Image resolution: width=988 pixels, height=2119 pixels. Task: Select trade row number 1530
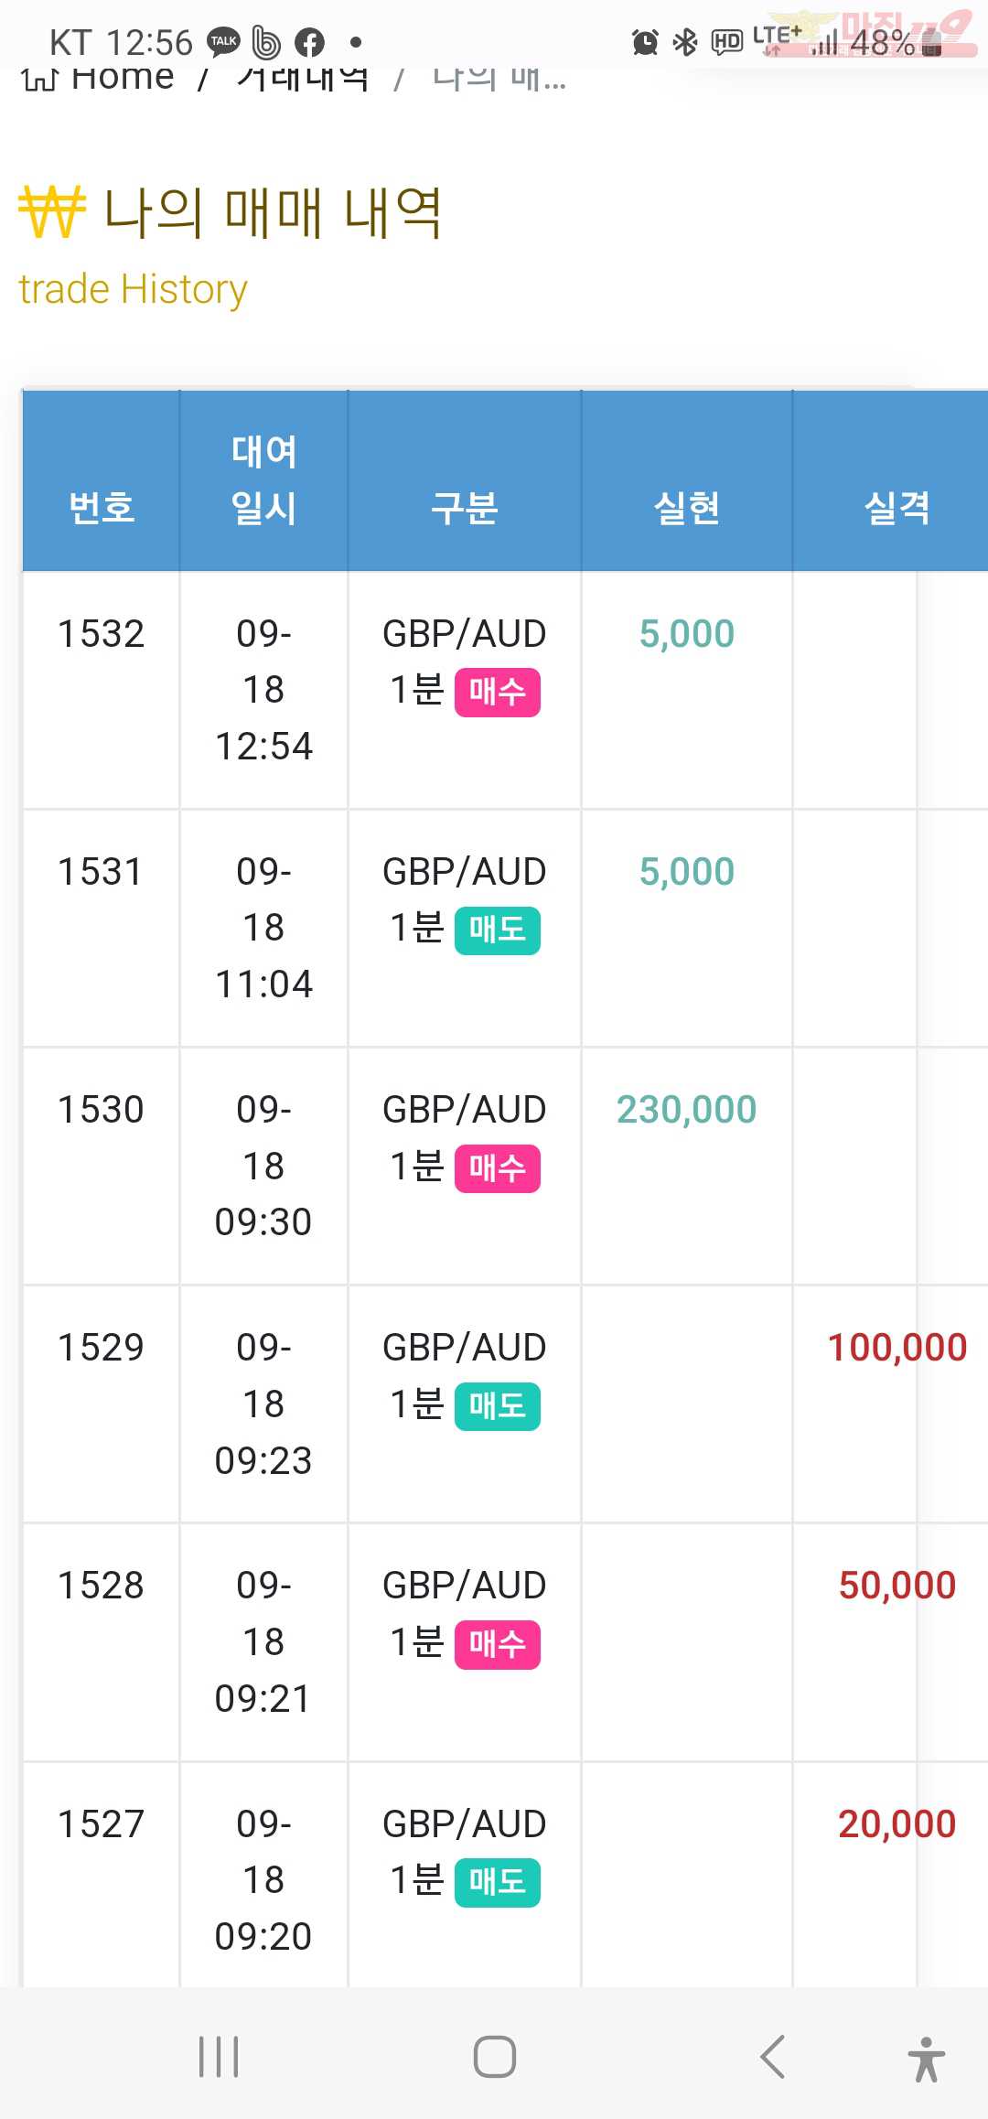[505, 1166]
